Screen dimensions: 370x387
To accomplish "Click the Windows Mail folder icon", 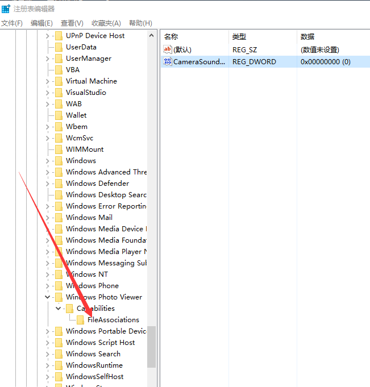I will 59,218.
